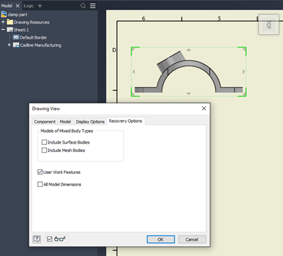Click the top-left corner view handle
283x256 pixels.
[134, 50]
